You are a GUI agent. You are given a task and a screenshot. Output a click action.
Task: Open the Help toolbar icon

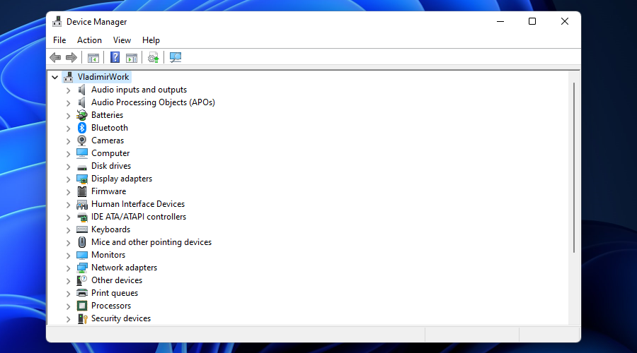click(x=115, y=58)
